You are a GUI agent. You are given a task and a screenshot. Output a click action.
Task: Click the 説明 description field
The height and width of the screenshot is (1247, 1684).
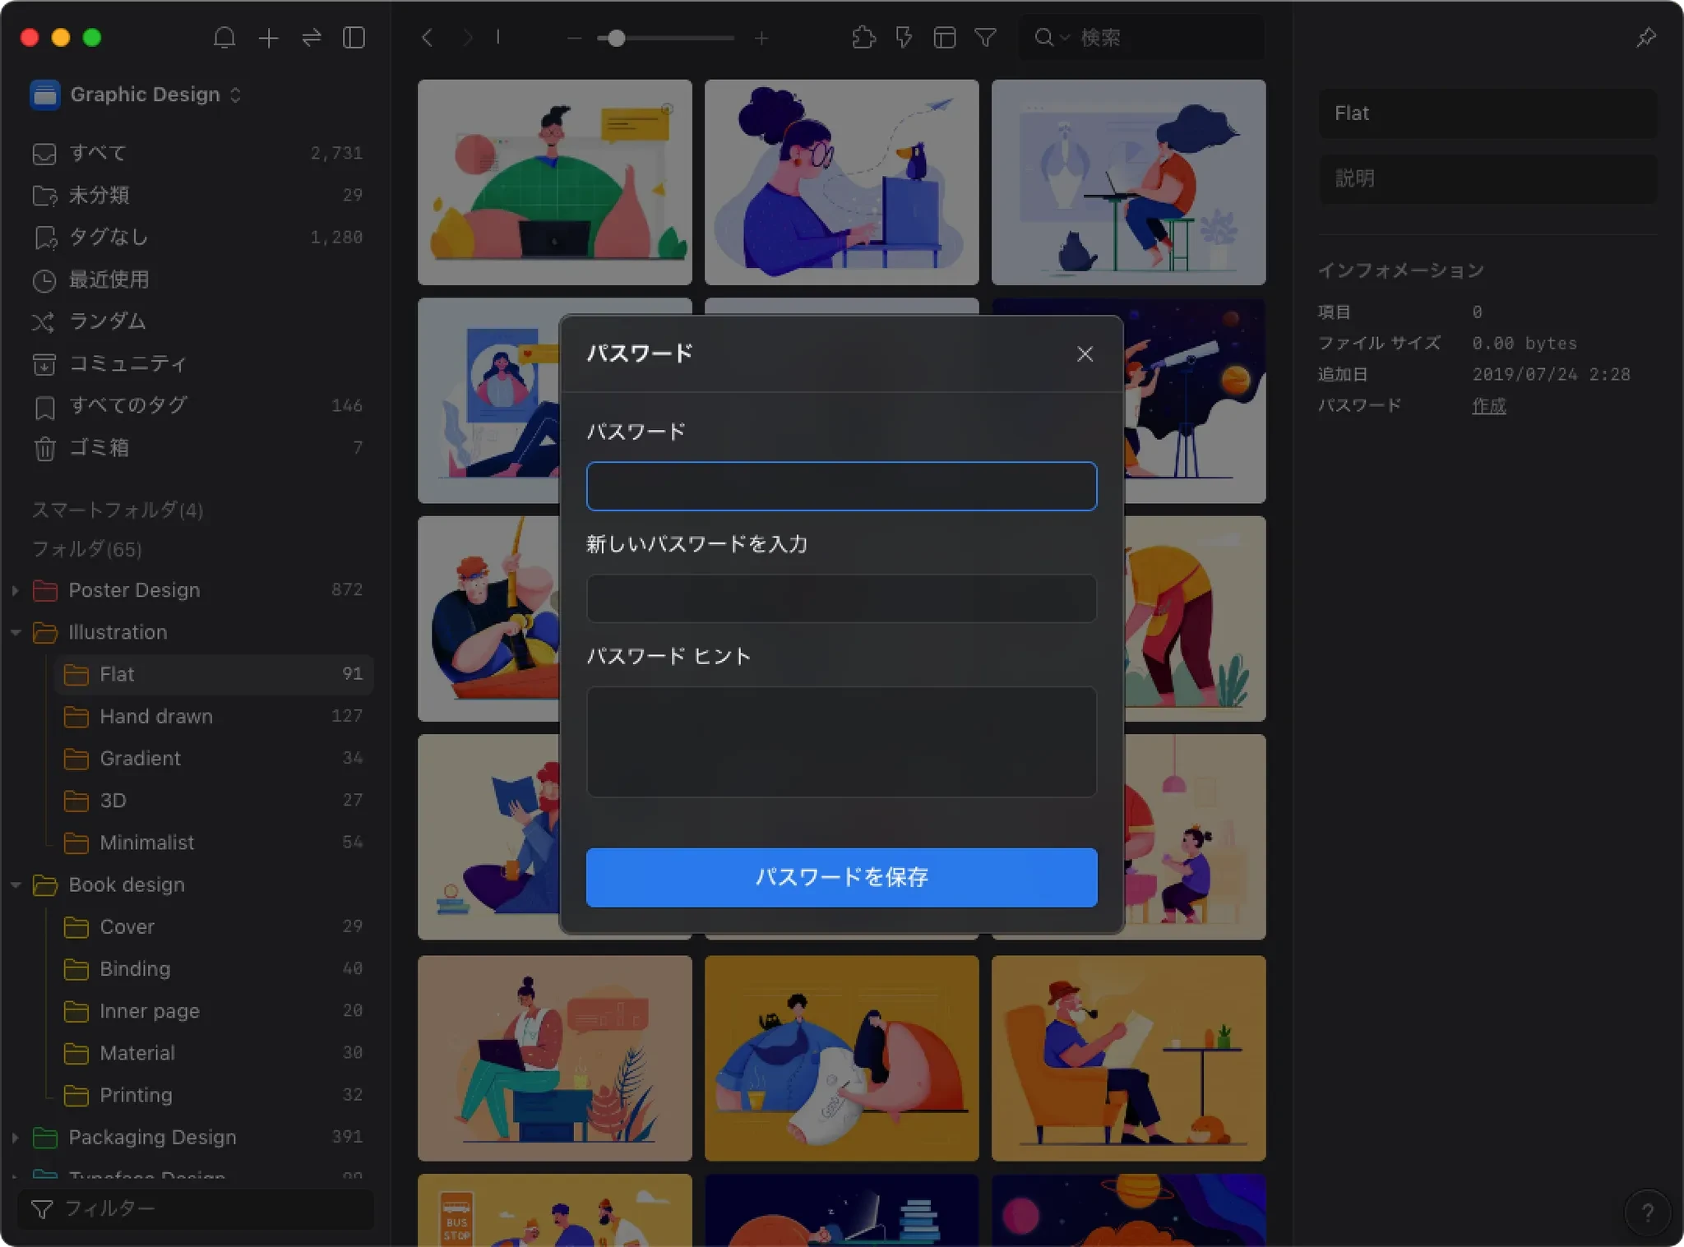click(1487, 178)
